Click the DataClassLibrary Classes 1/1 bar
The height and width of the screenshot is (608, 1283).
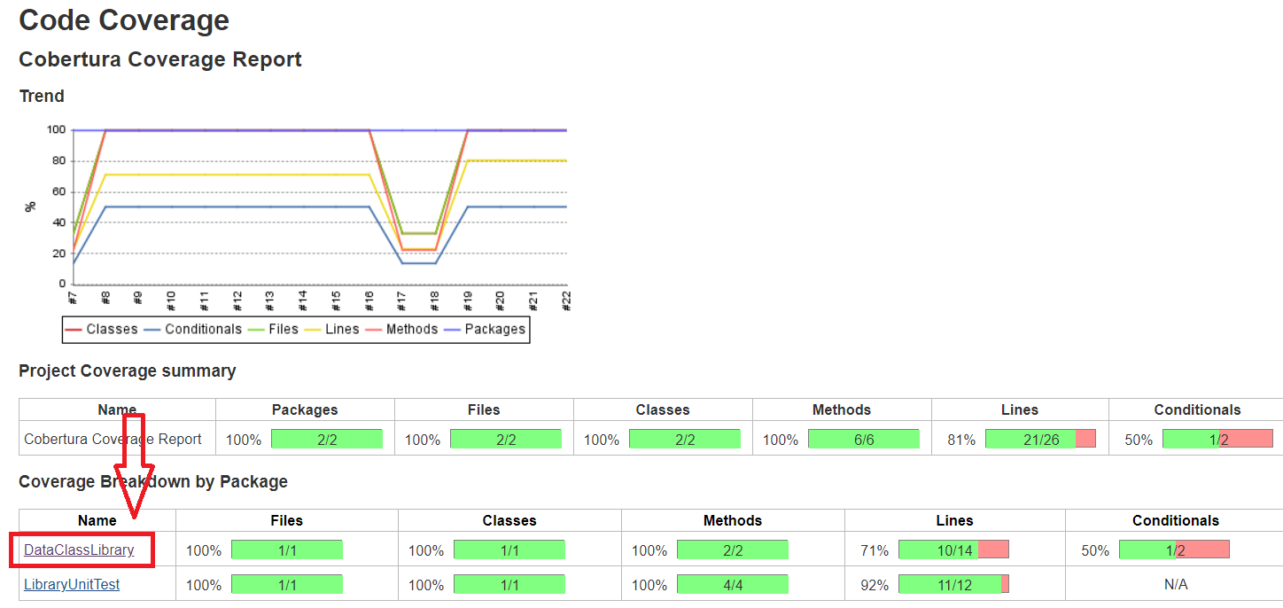pyautogui.click(x=509, y=550)
